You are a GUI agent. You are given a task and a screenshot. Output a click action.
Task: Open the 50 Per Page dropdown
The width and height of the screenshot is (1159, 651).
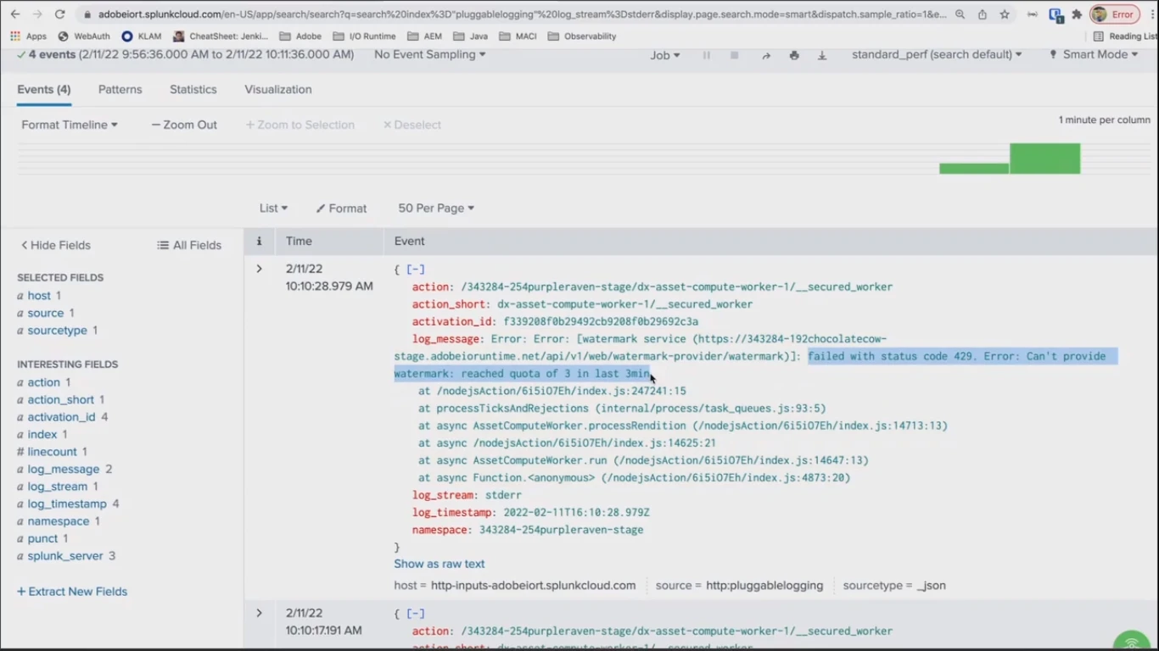[436, 208]
